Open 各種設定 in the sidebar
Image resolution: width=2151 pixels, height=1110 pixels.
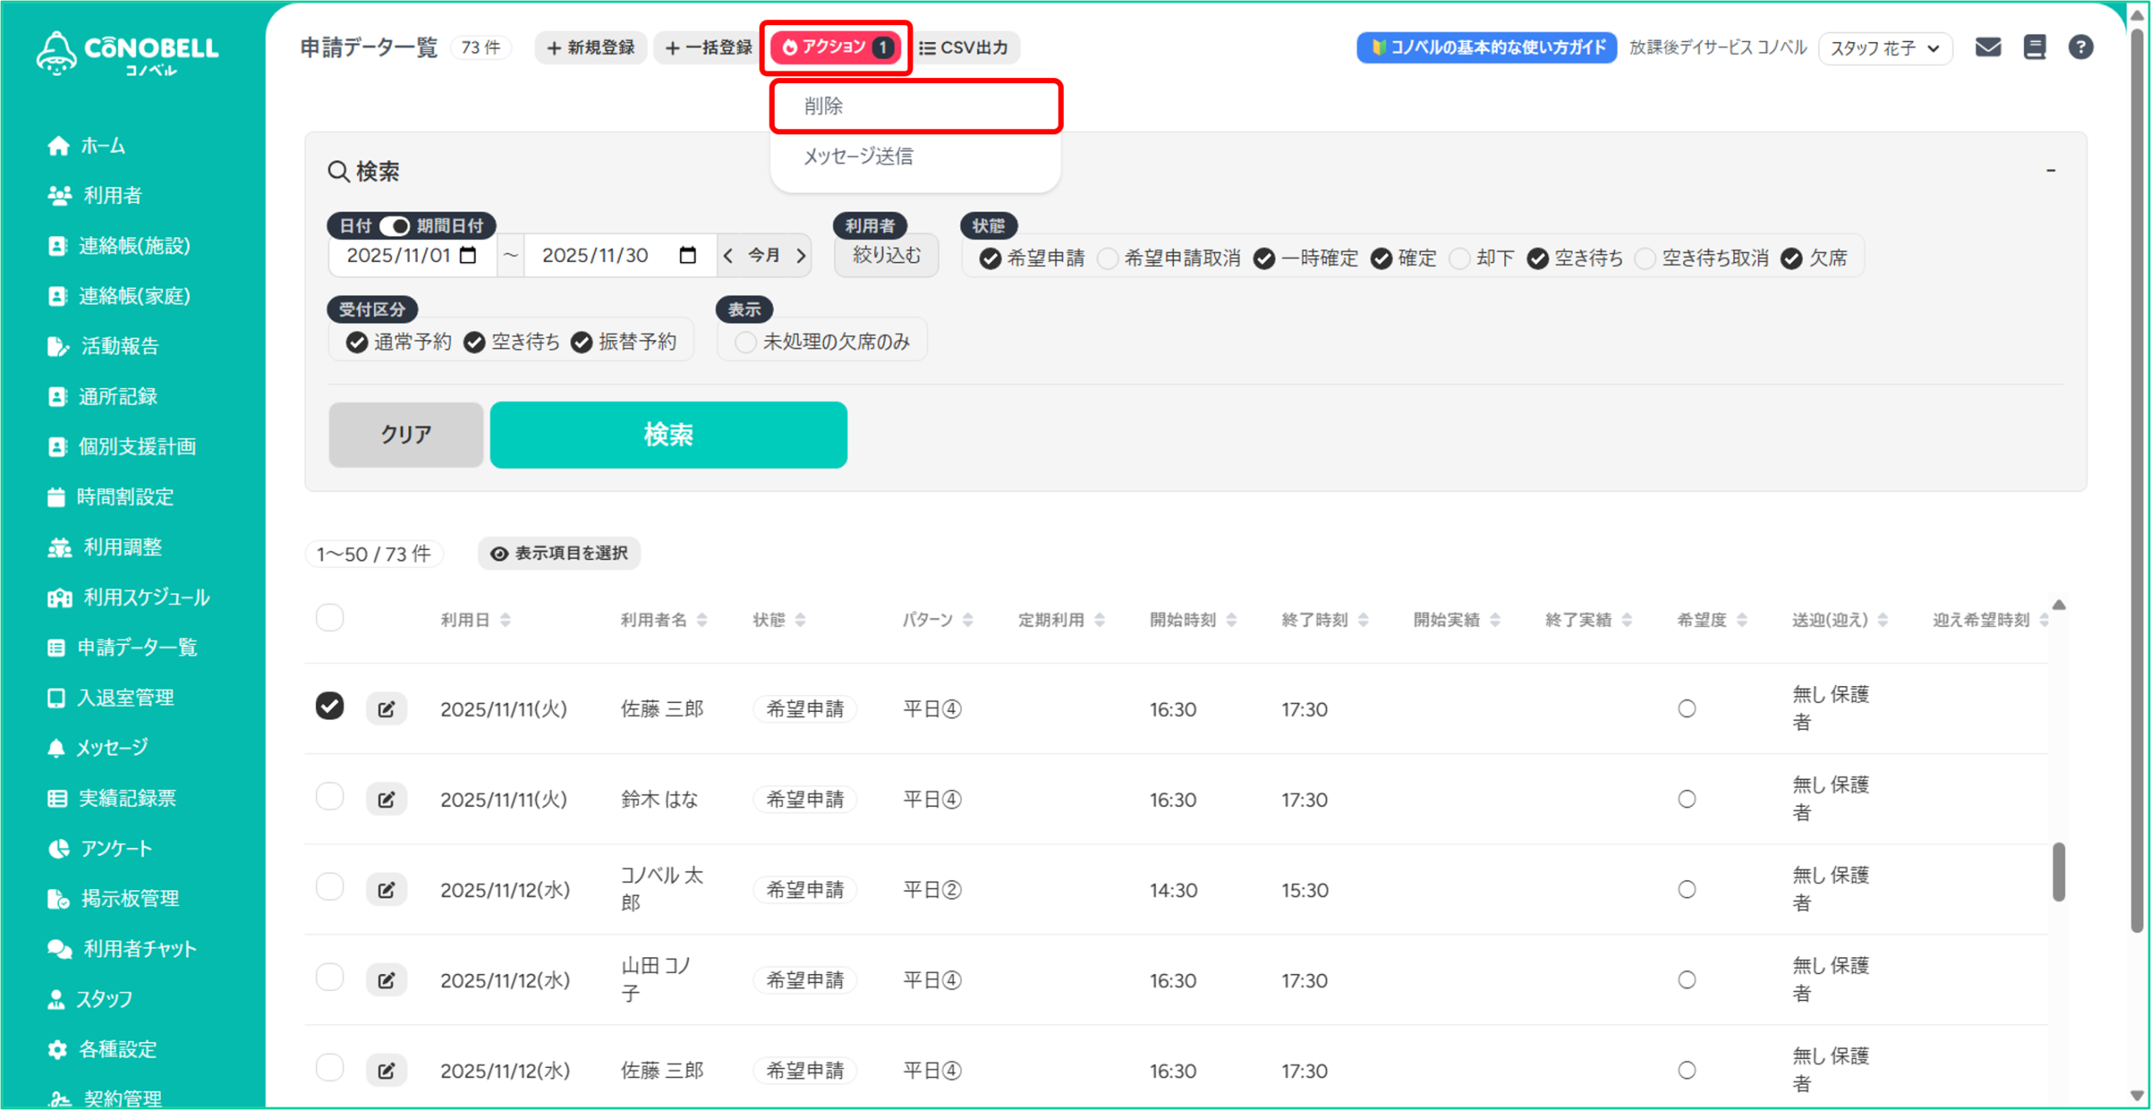click(x=117, y=1049)
